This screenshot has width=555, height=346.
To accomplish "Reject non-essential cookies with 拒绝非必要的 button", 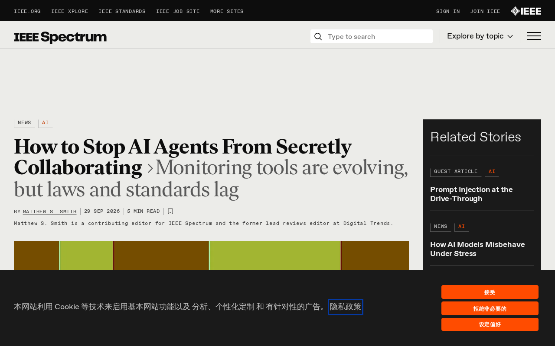I will click(490, 308).
